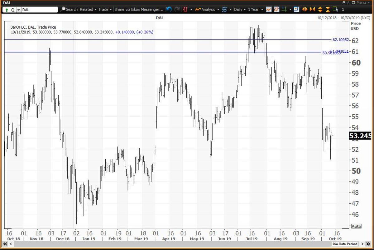Open the Daily interval dropdown
The width and height of the screenshot is (374, 250).
coord(240,9)
